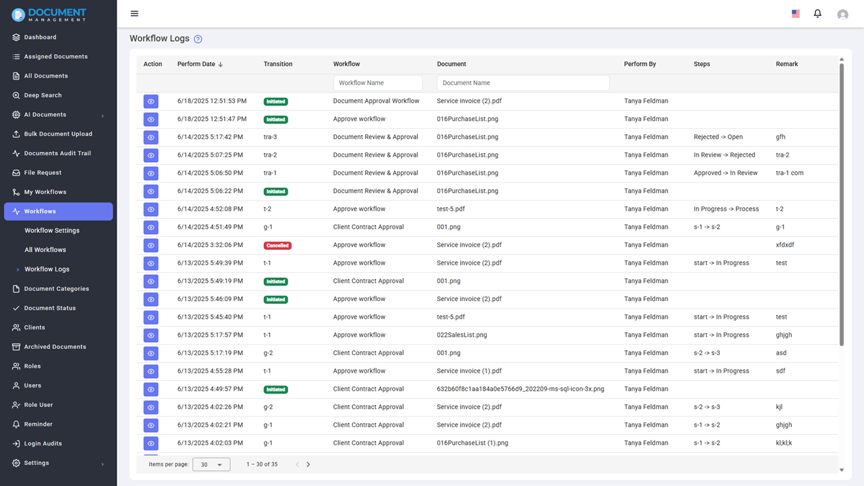This screenshot has width=864, height=486.
Task: View log entry for tra-3 transition
Action: (x=151, y=137)
